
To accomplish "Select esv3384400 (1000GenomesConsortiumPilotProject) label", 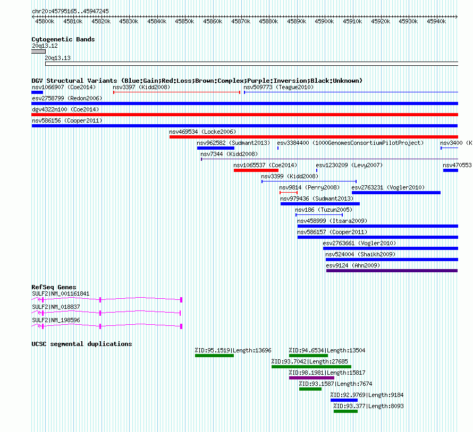I will click(350, 143).
